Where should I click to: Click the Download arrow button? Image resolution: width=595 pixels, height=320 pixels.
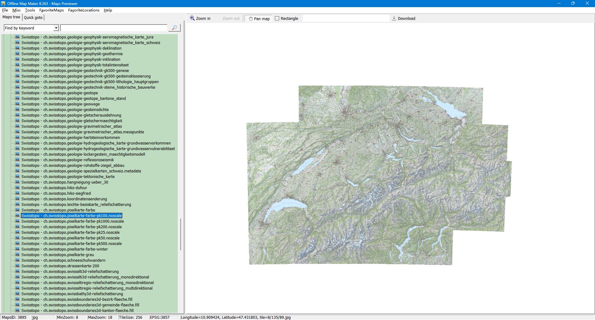pyautogui.click(x=403, y=19)
